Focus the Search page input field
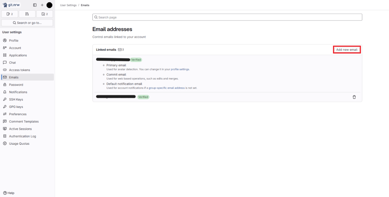The image size is (389, 197). [227, 17]
